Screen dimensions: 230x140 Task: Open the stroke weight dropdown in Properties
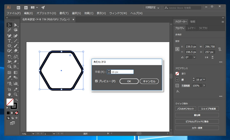tap(204, 79)
